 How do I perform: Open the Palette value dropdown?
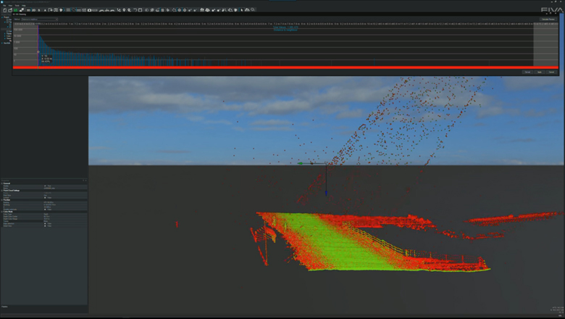(x=66, y=221)
